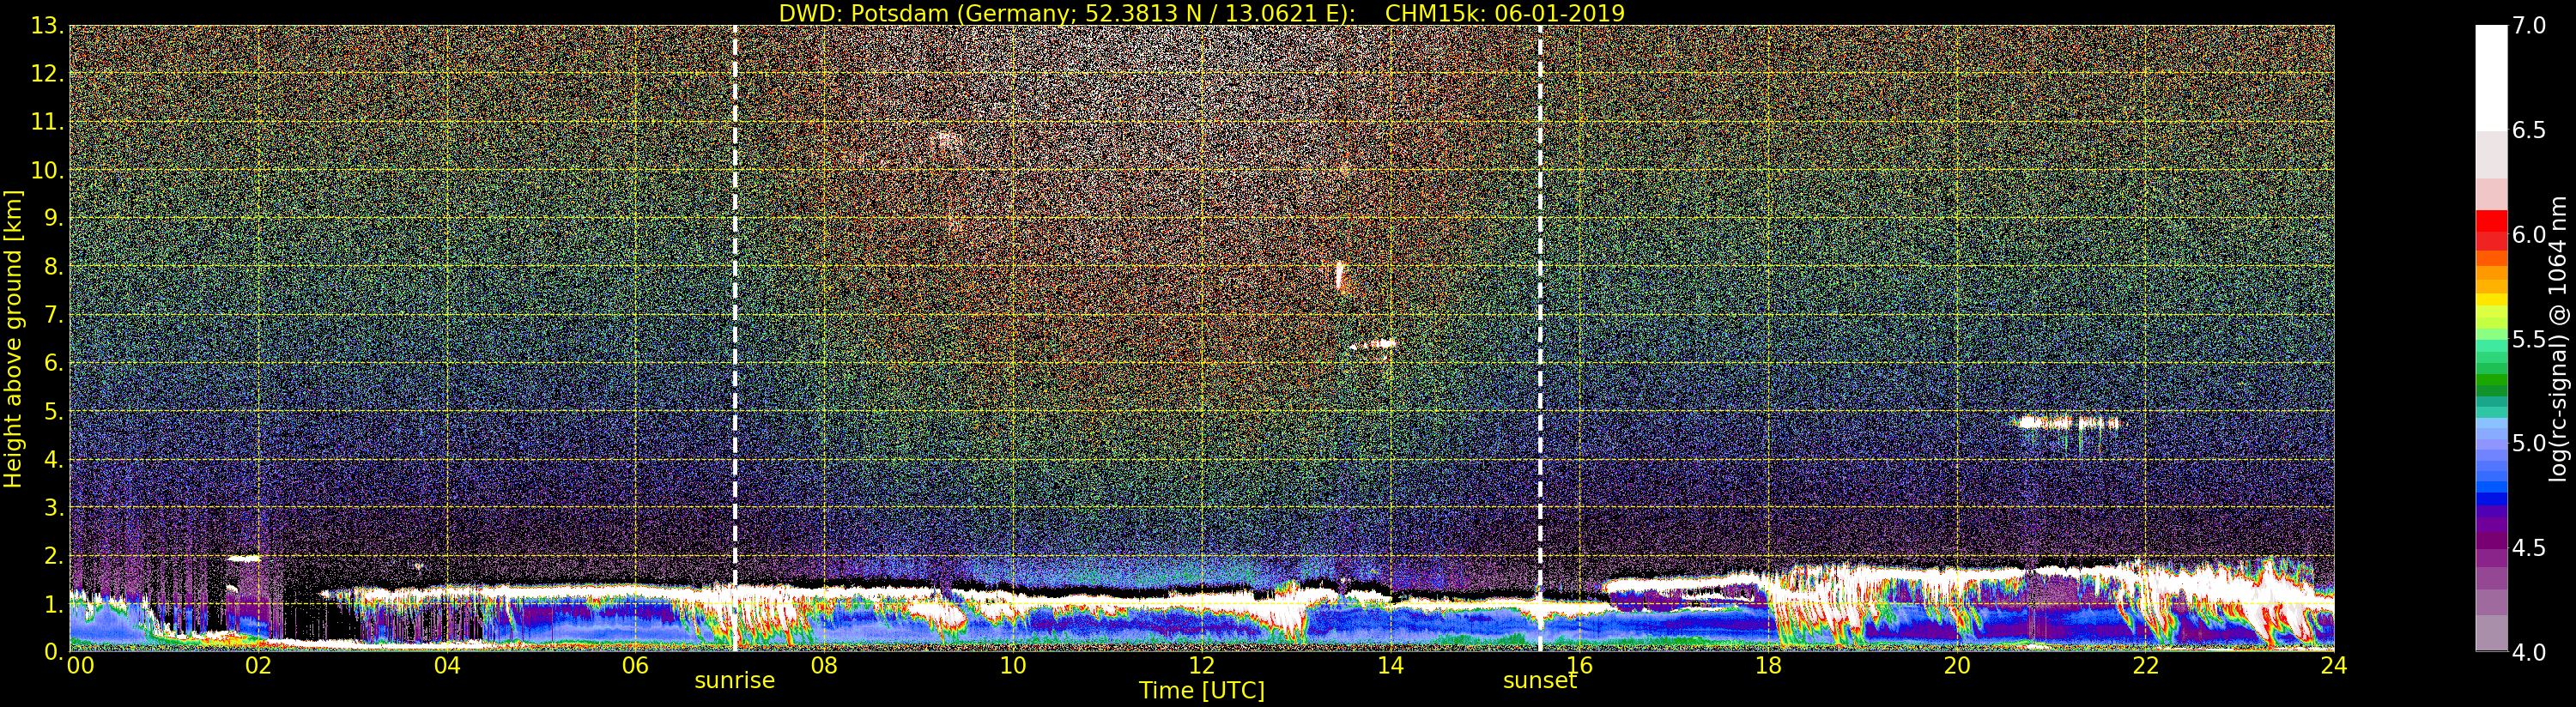Viewport: 2576px width, 707px height.
Task: Click the vertical white cloud spot near 8 km
Action: [x=1339, y=274]
